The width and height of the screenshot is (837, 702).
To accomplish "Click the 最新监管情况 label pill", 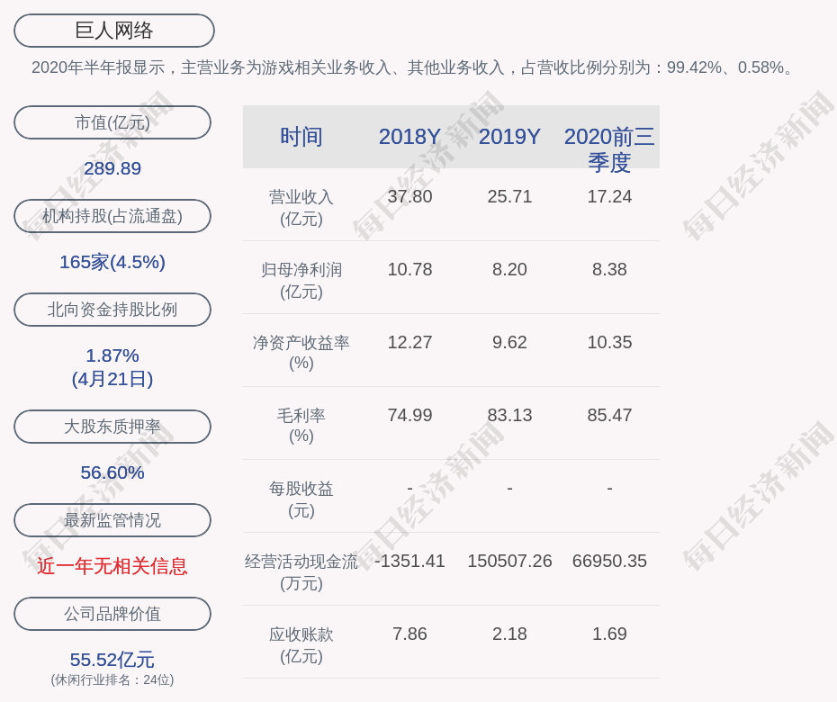I will point(112,520).
